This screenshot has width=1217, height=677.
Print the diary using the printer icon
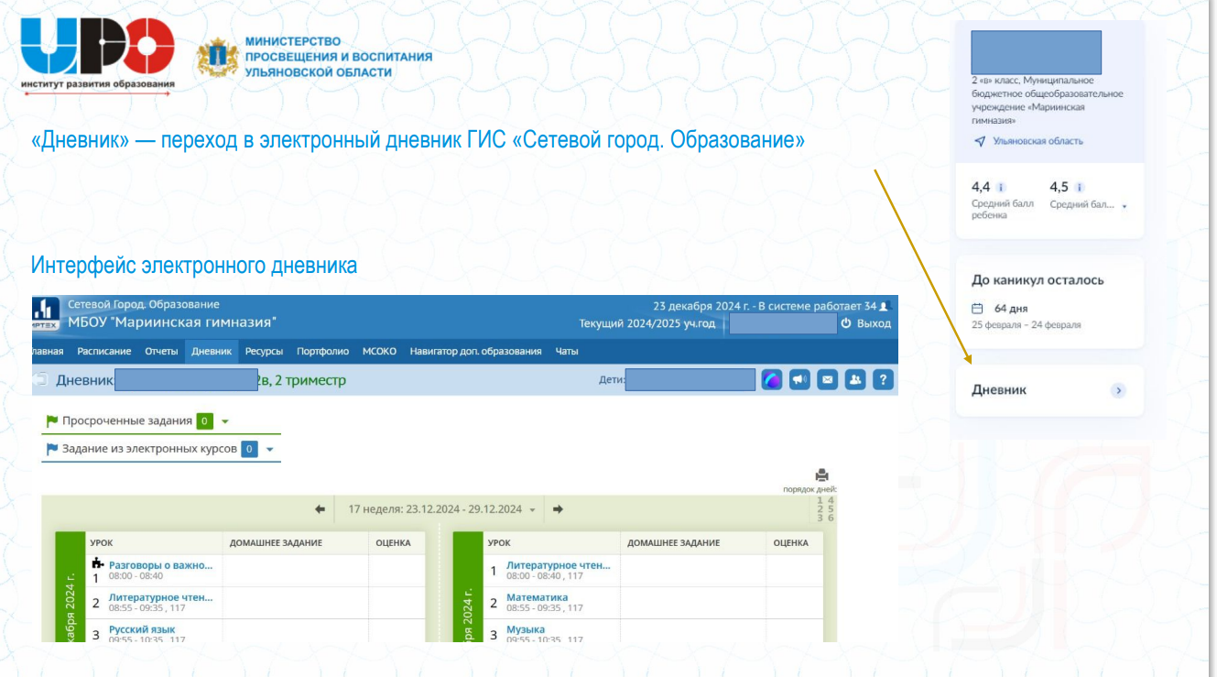tap(821, 475)
